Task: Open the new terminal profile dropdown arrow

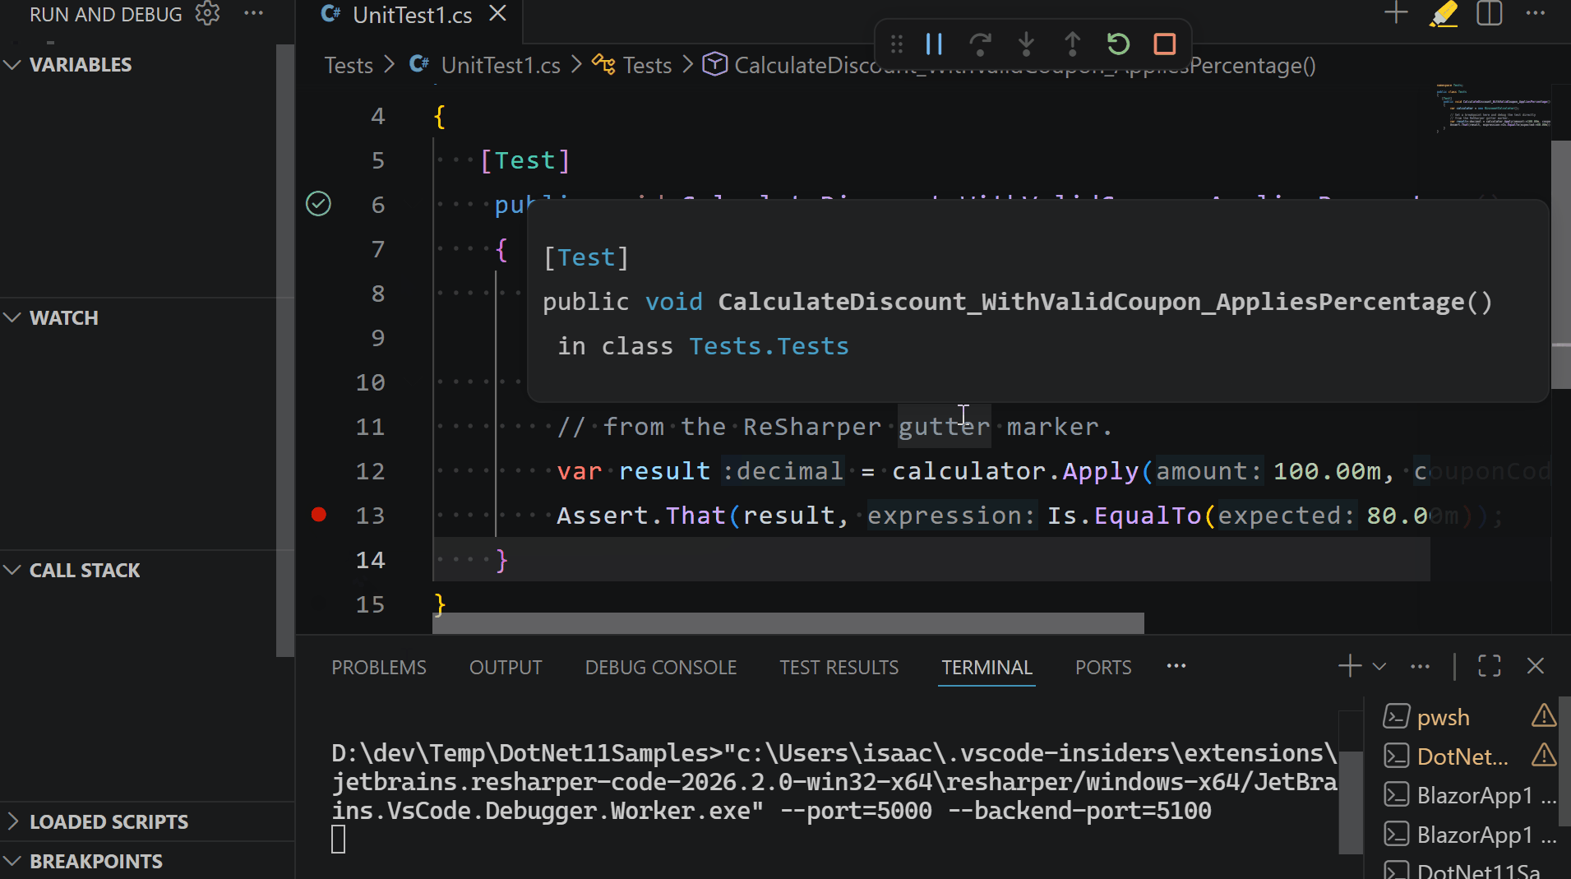Action: [1379, 666]
